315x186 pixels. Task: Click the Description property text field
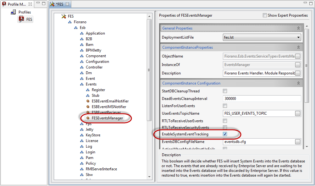(259, 73)
